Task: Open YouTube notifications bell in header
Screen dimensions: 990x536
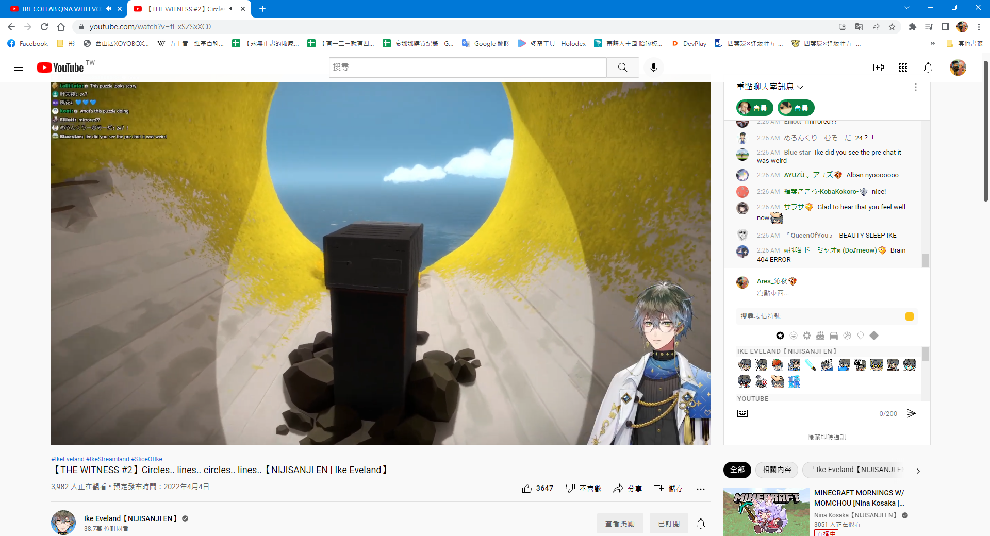Action: (x=928, y=68)
